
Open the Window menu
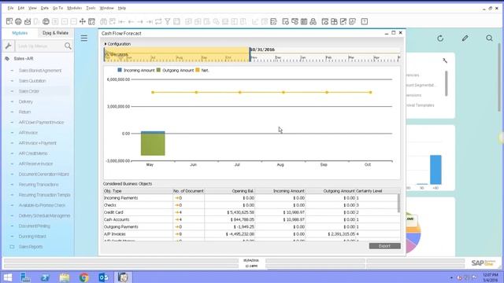click(x=106, y=8)
